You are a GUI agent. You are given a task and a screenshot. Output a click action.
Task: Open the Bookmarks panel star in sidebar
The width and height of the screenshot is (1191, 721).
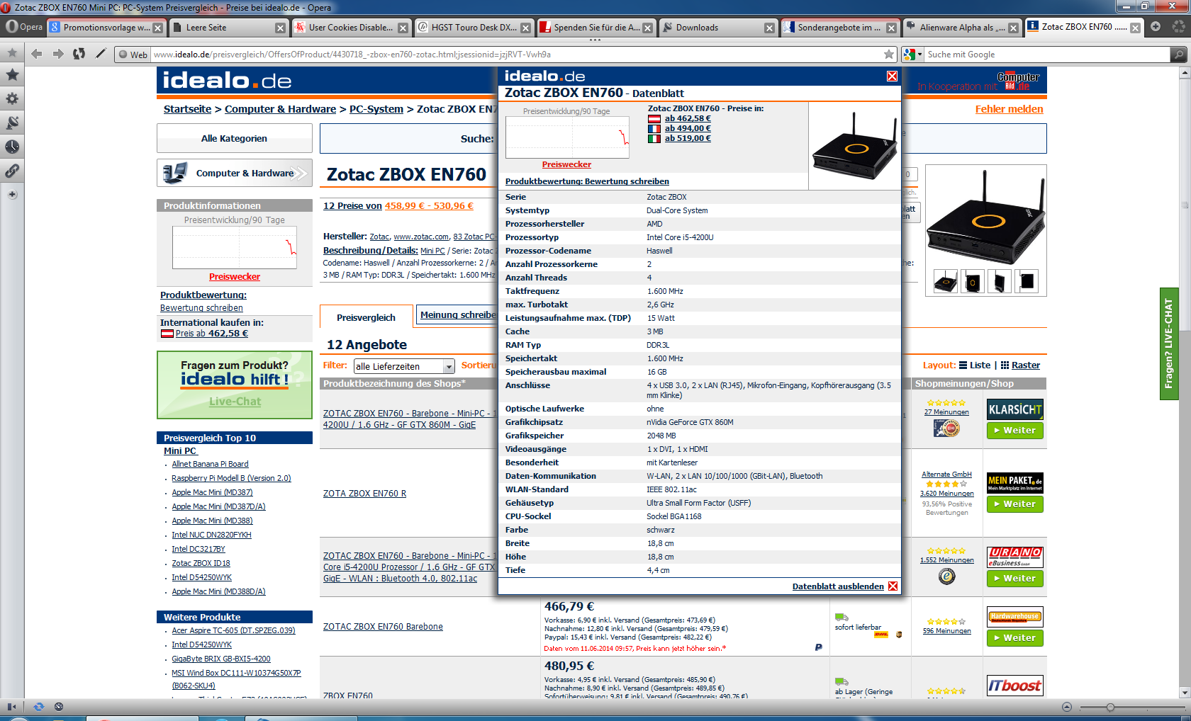tap(12, 74)
